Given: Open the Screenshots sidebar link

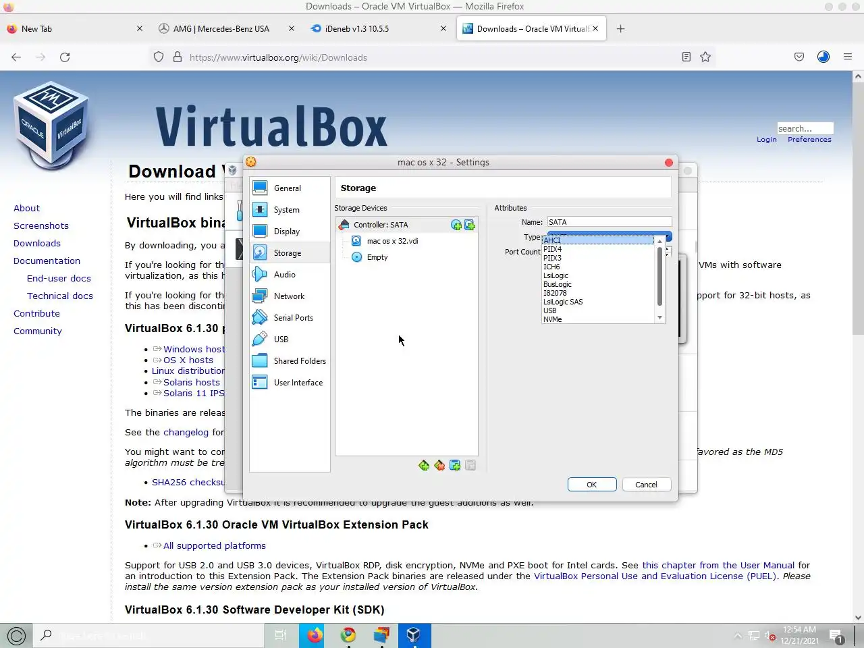Looking at the screenshot, I should [x=41, y=226].
